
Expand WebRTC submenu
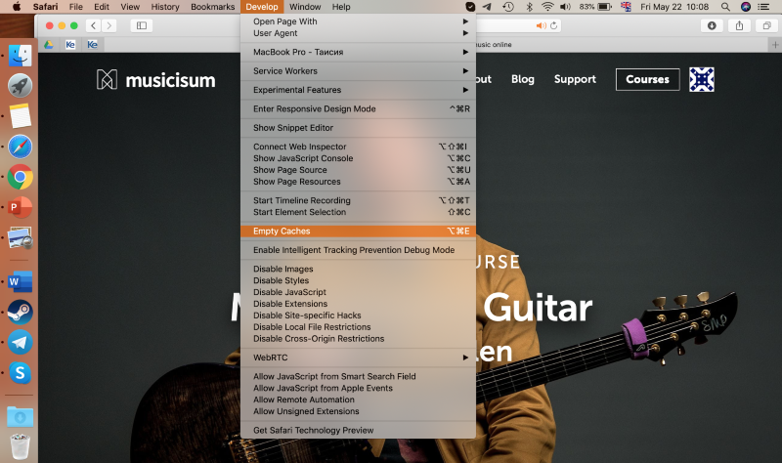tap(358, 358)
